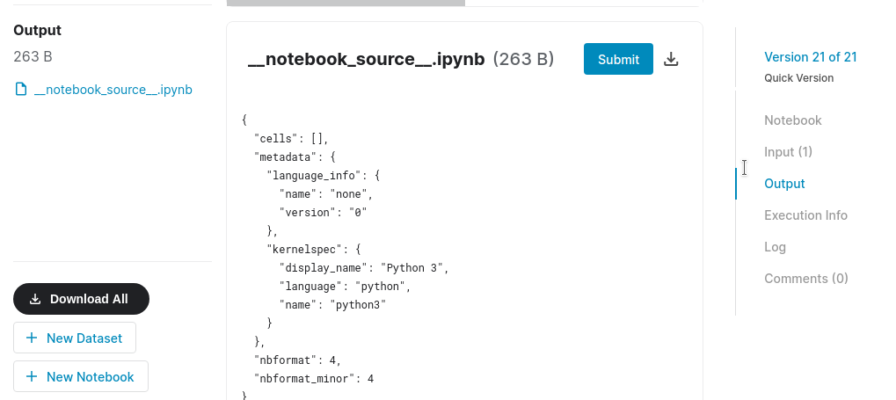Click the "name": "python3" line
Screen dimensions: 896x400
[x=332, y=304]
